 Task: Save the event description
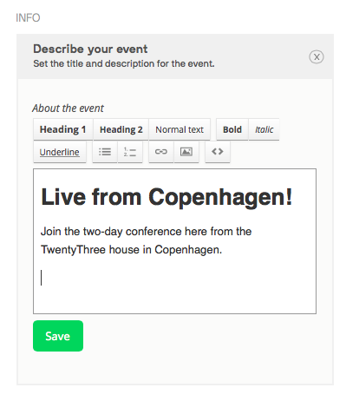pyautogui.click(x=58, y=336)
